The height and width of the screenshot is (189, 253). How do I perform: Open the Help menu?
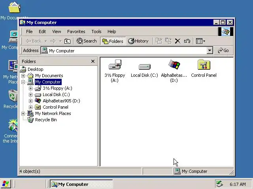tap(111, 31)
